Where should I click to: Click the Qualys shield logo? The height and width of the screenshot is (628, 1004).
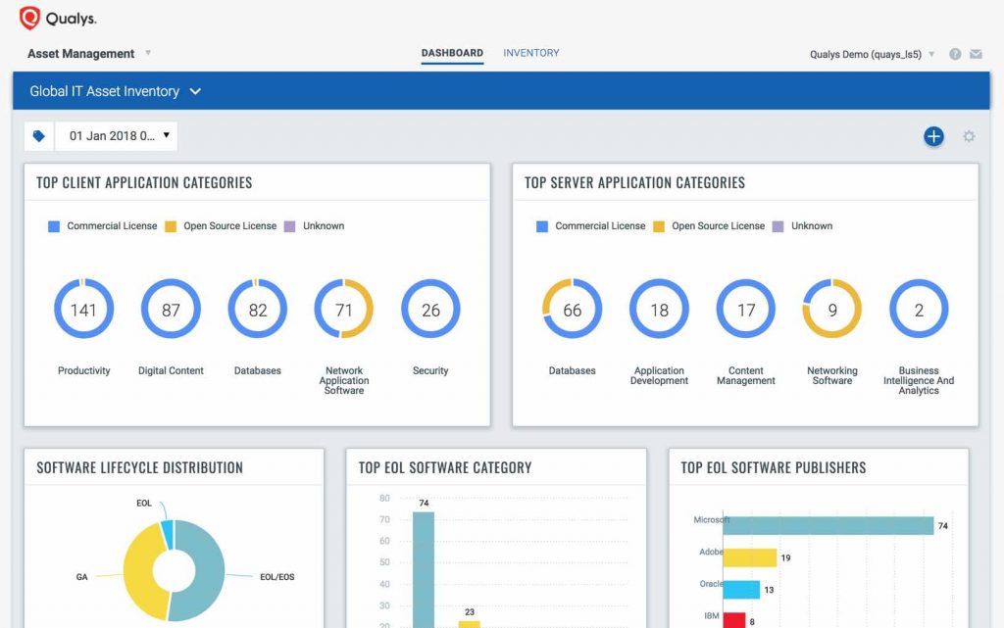coord(30,18)
